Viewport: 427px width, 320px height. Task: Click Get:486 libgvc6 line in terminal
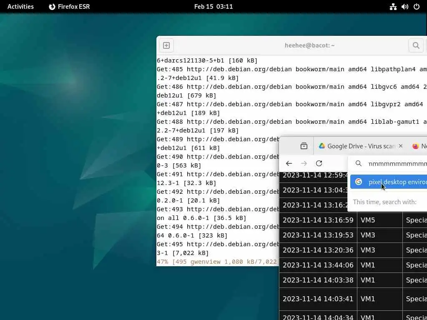pyautogui.click(x=291, y=87)
